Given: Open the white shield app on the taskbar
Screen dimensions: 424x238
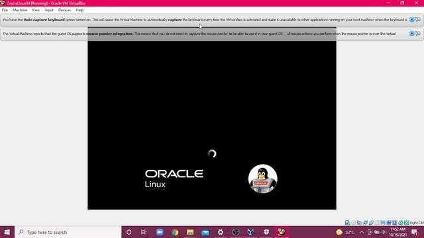Looking at the screenshot, I should coord(266,232).
